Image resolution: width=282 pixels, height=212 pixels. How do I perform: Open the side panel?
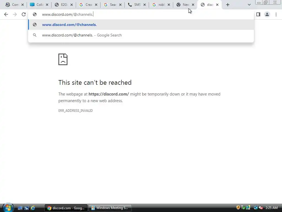coord(258,14)
